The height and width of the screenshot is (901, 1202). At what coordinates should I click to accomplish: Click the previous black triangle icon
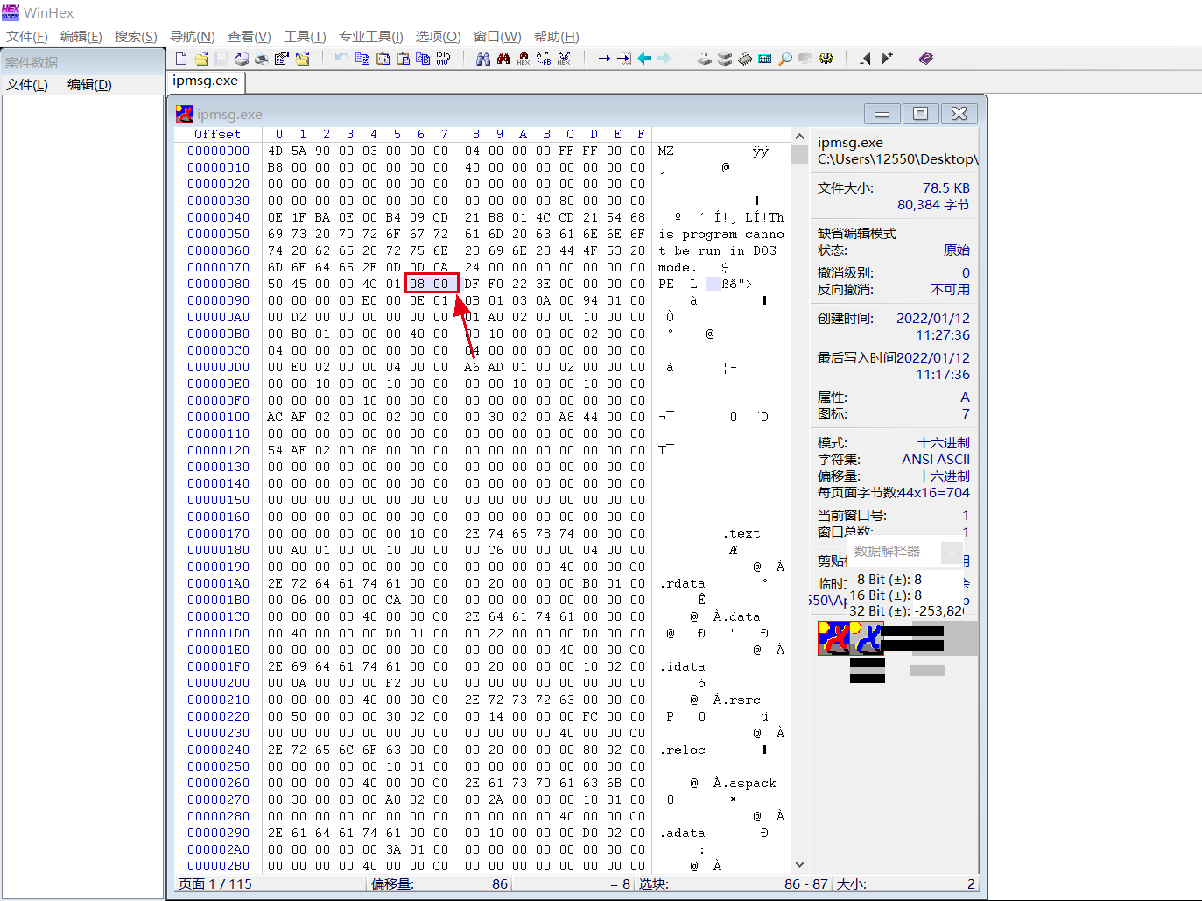865,59
